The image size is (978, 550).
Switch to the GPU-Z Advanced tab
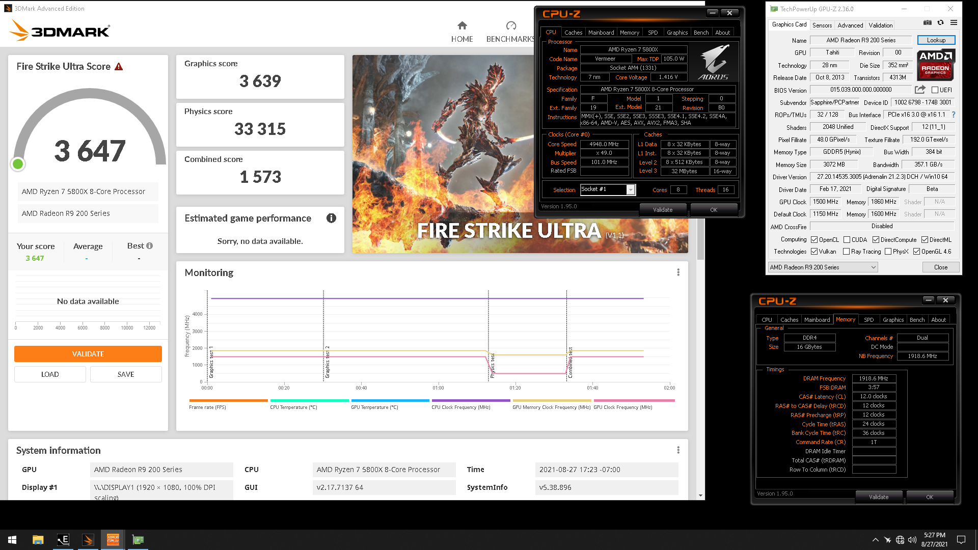(x=850, y=25)
